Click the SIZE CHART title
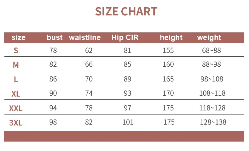The height and width of the screenshot is (151, 249). click(126, 12)
